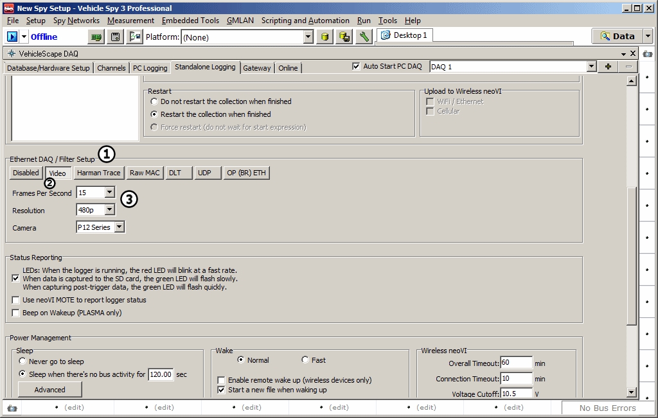The height and width of the screenshot is (418, 658).
Task: Enable Use neoVI MOTE to report status
Action: tap(16, 300)
